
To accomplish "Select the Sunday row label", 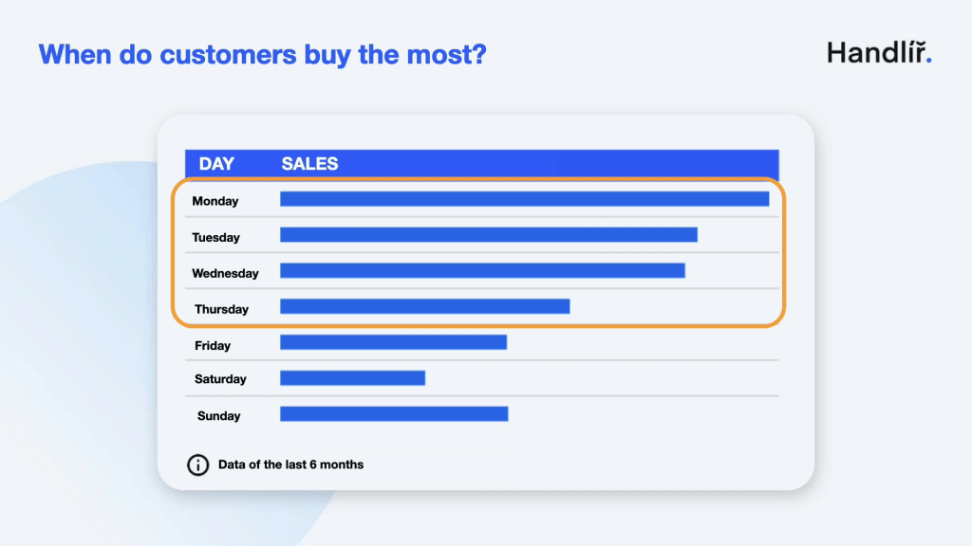I will pos(218,415).
